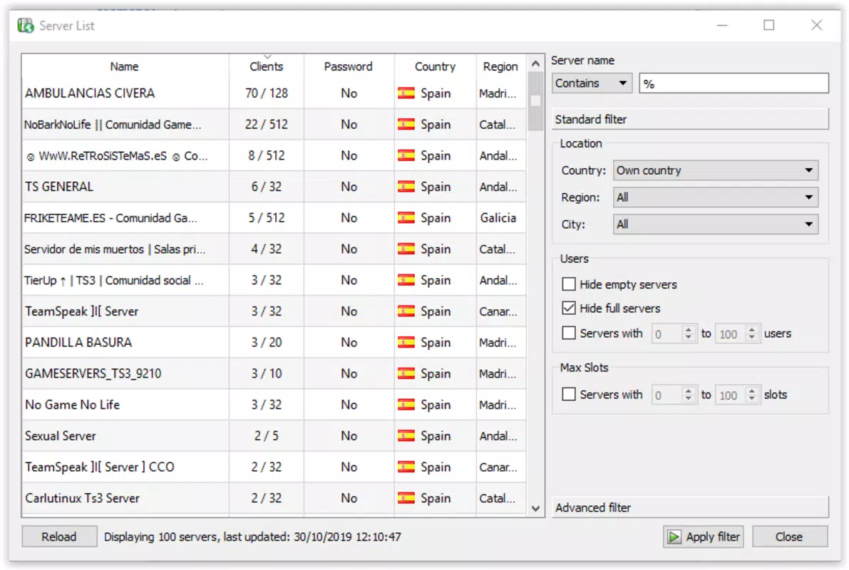The image size is (849, 570).
Task: Minimize the Server List window
Action: pos(722,25)
